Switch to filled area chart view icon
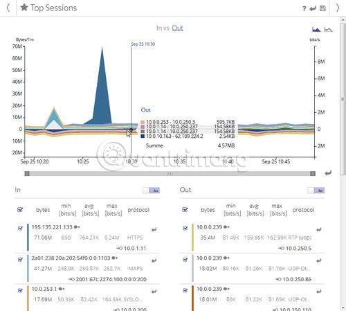Viewport: 346px width, 311px height. tap(316, 29)
